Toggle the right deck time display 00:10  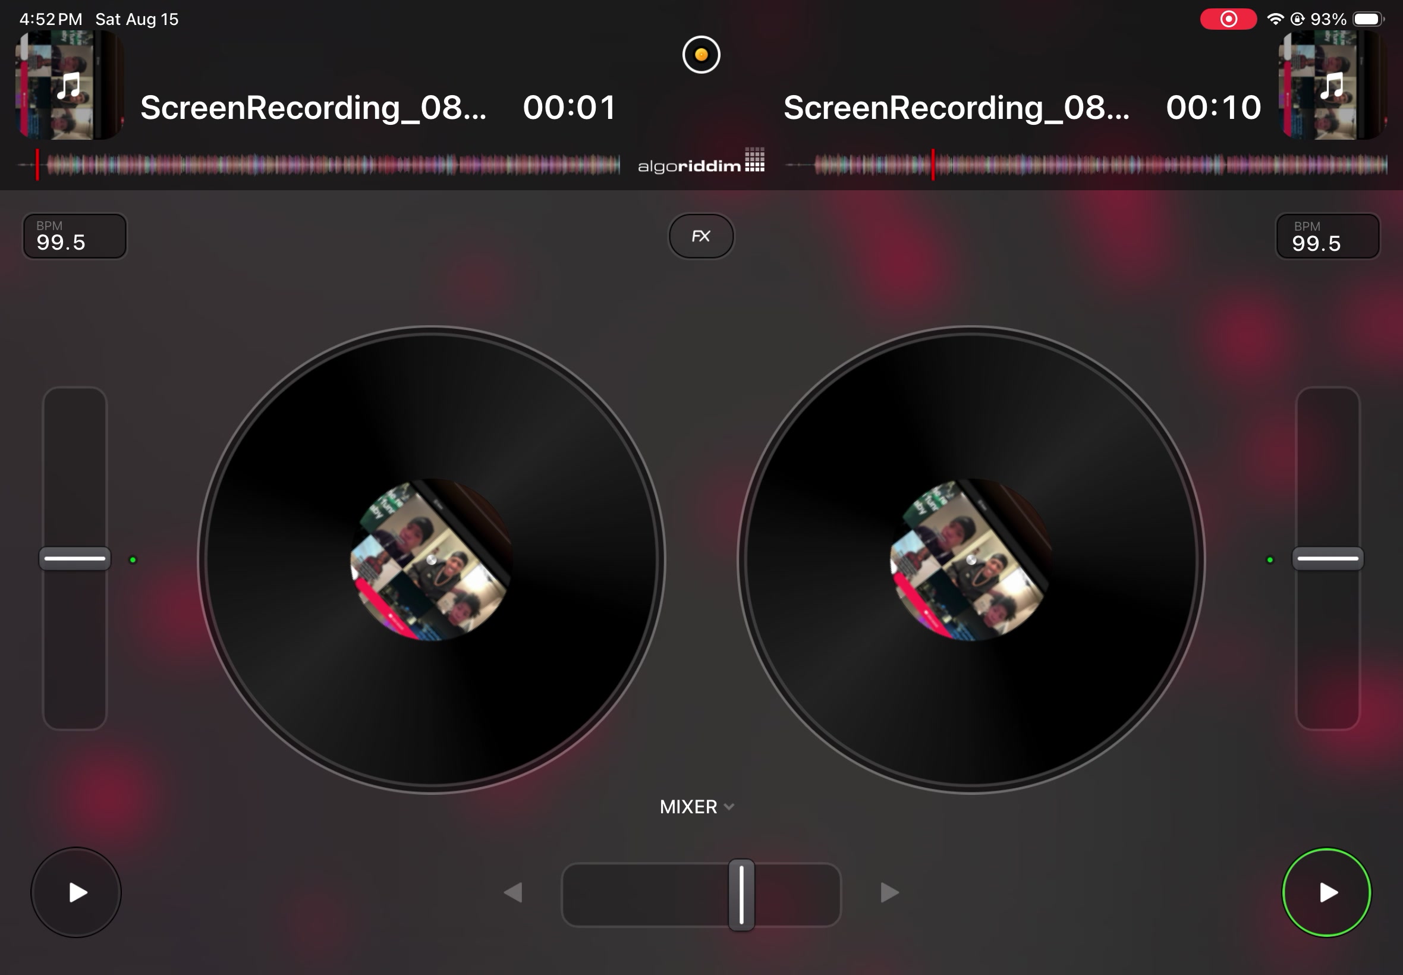pyautogui.click(x=1213, y=108)
